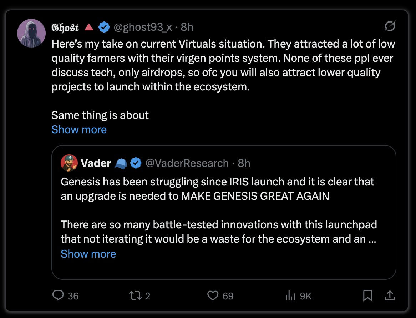Click Ghost's blue verified badge
The image size is (416, 318).
104,27
